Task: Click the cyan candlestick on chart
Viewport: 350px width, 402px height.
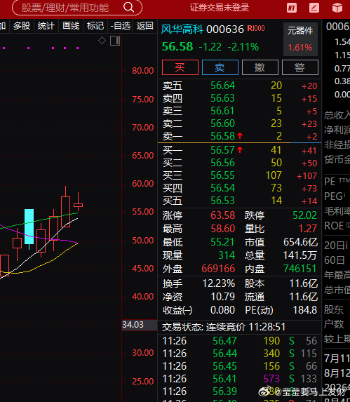Action: point(29,227)
